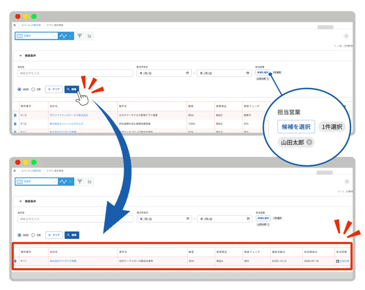Expand the graph dropdown arrow in lower window

pyautogui.click(x=70, y=182)
